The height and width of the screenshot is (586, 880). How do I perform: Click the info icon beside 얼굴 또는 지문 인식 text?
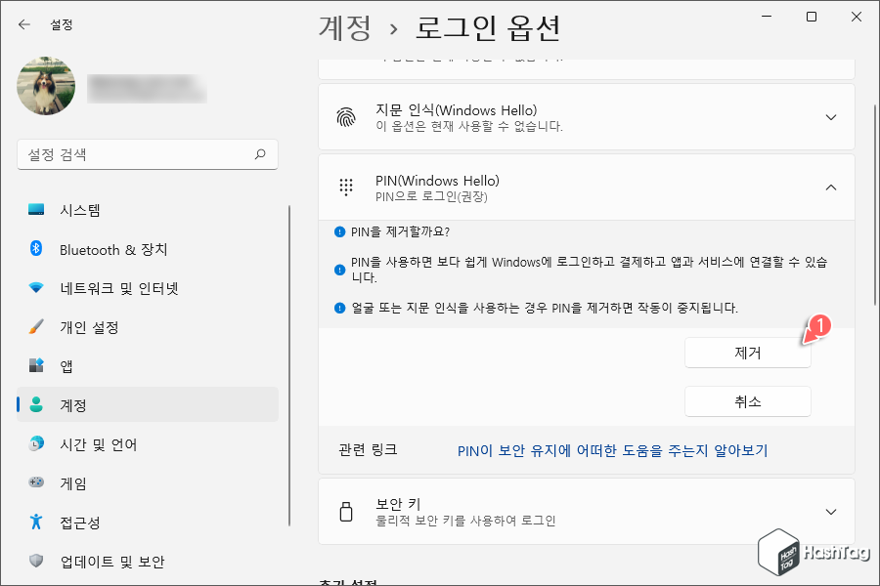339,308
